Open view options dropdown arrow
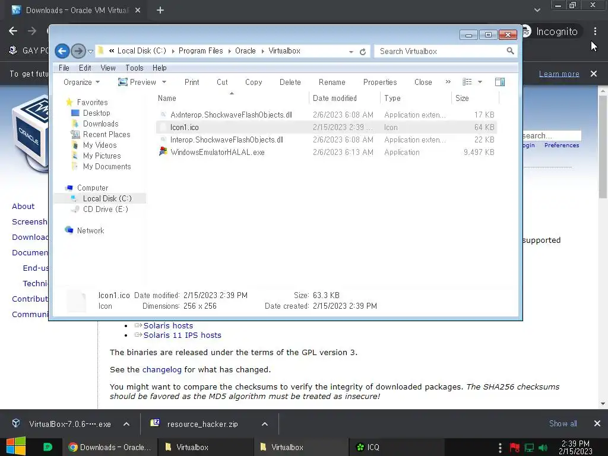Screen dimensions: 608x456 480,82
